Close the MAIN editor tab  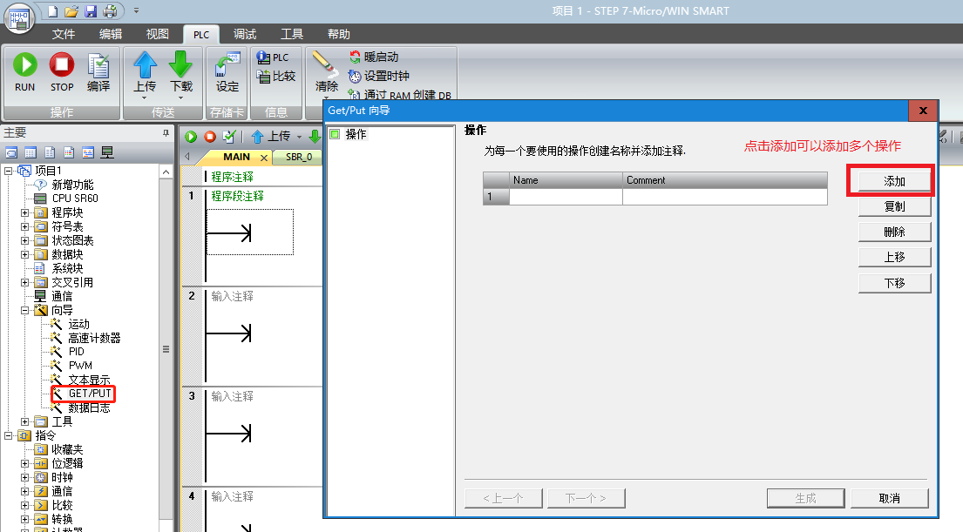264,158
